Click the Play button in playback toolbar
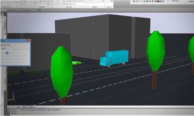Image resolution: width=194 pixels, height=116 pixels. [x=145, y=1]
